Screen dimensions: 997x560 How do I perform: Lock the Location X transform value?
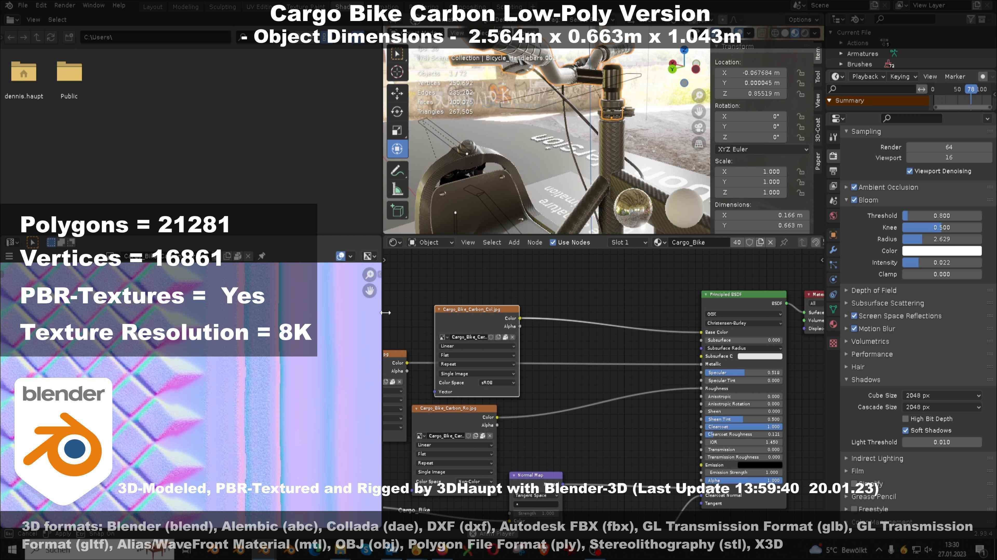tap(800, 73)
